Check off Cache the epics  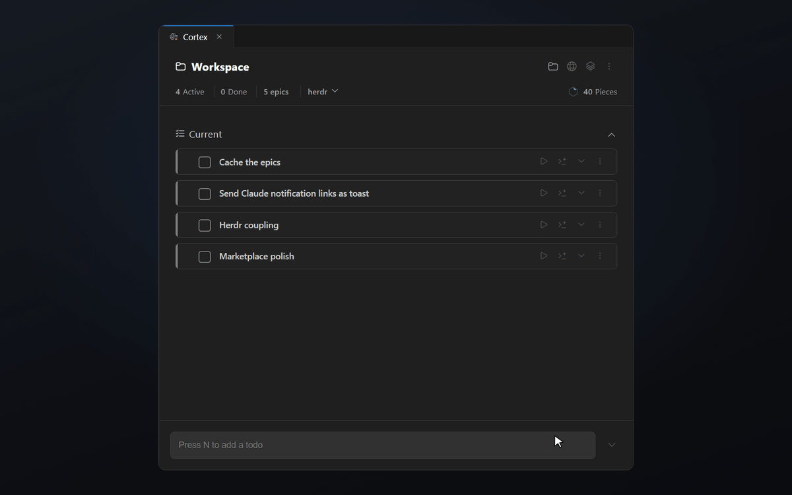(205, 162)
